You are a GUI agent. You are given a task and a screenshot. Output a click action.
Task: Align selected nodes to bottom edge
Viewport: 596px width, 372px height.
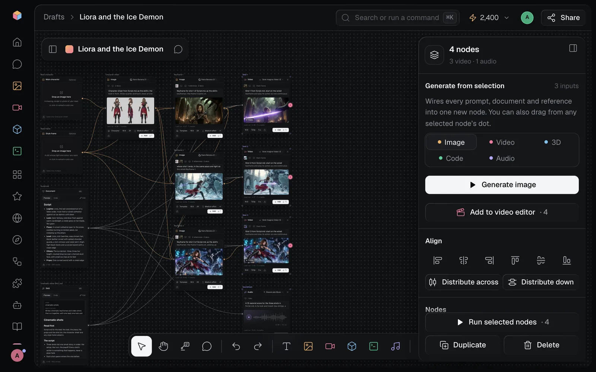pos(567,260)
